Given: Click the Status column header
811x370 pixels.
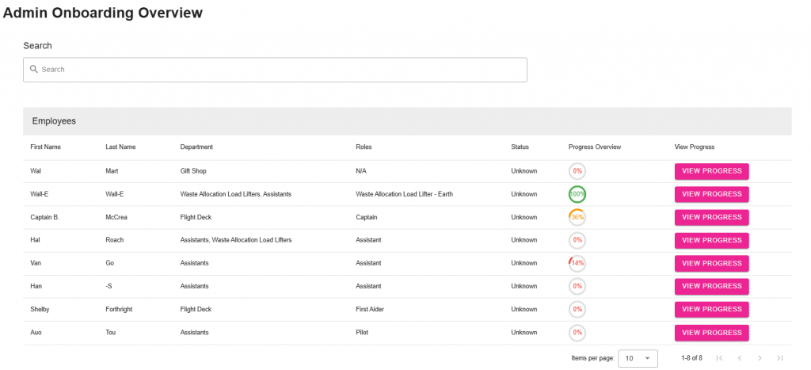Looking at the screenshot, I should click(x=520, y=147).
